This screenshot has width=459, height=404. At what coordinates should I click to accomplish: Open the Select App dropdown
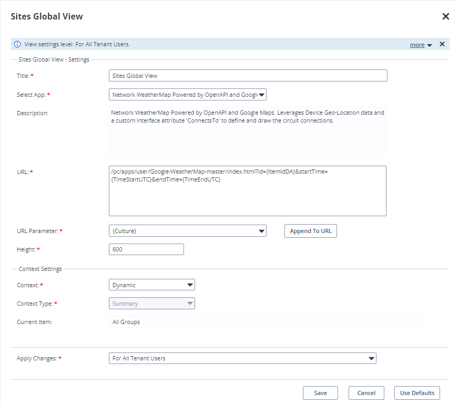point(188,95)
